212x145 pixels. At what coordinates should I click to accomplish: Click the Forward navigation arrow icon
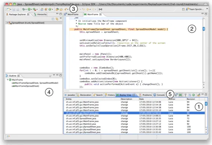tap(93, 9)
